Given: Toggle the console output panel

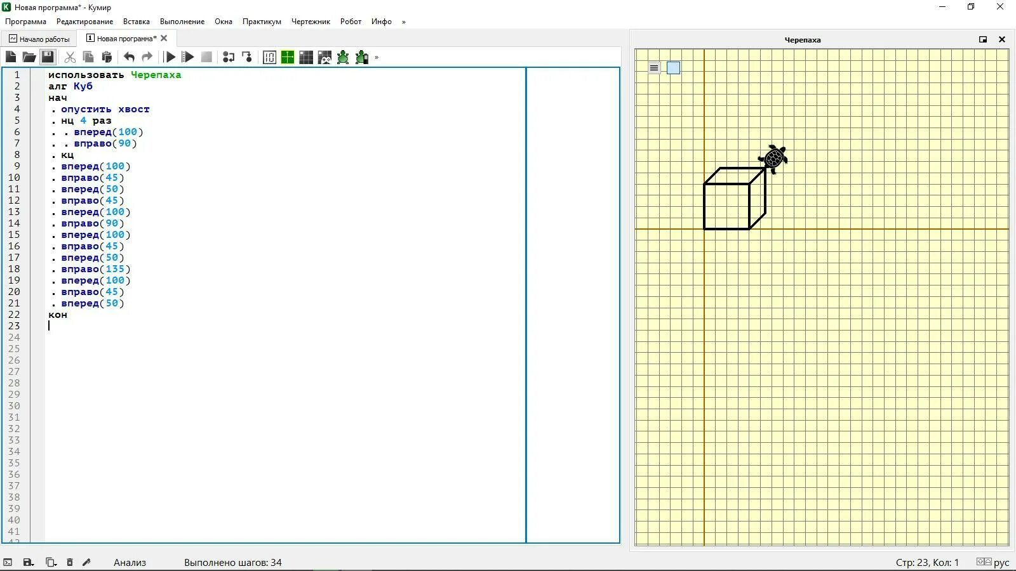Looking at the screenshot, I should point(8,562).
